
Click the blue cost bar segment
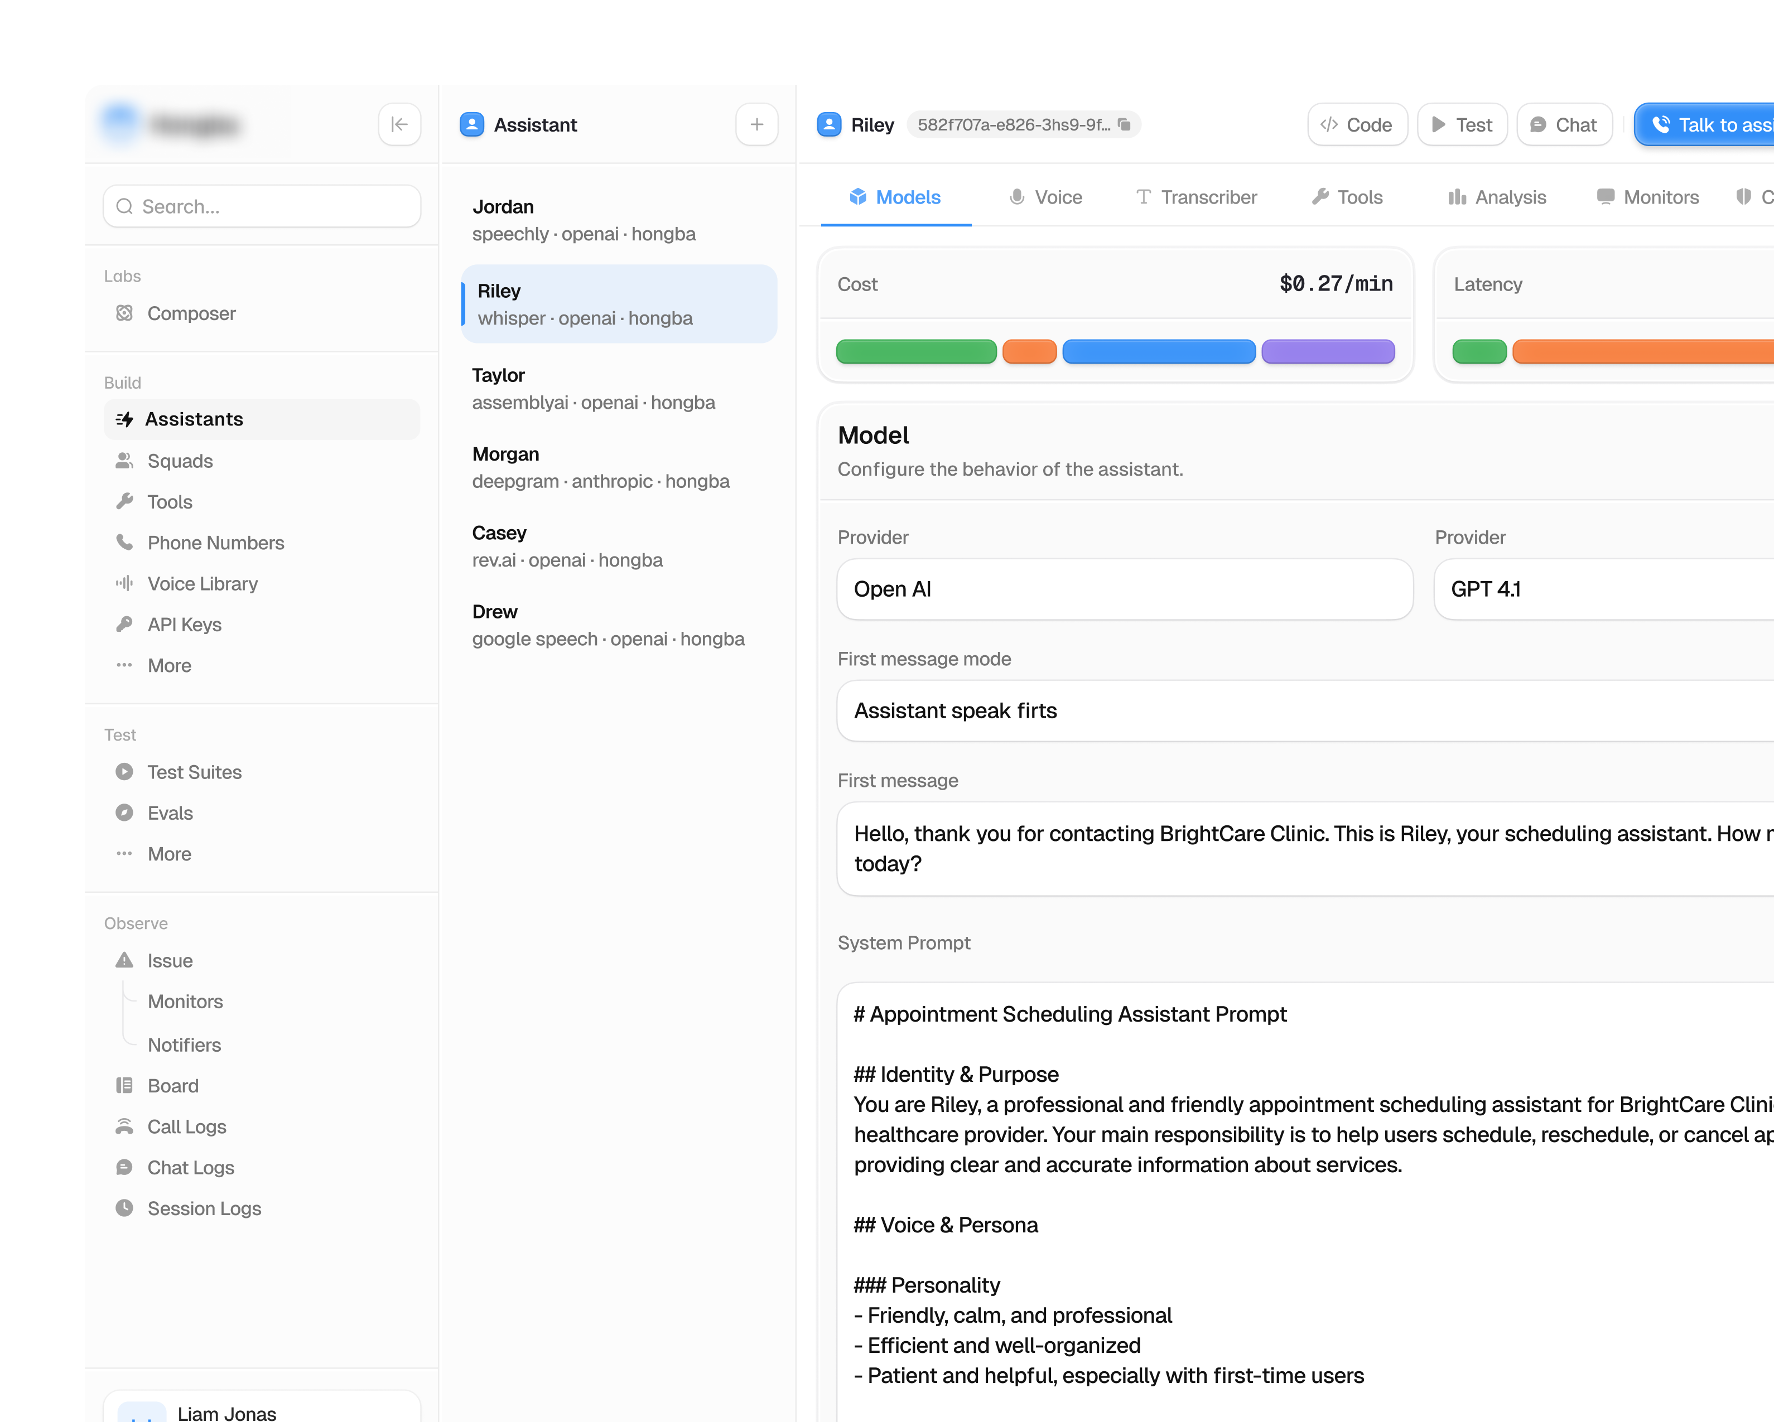point(1159,352)
